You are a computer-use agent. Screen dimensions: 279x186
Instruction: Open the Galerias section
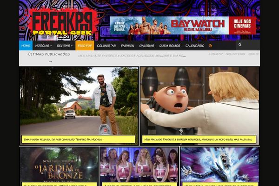click(x=146, y=46)
